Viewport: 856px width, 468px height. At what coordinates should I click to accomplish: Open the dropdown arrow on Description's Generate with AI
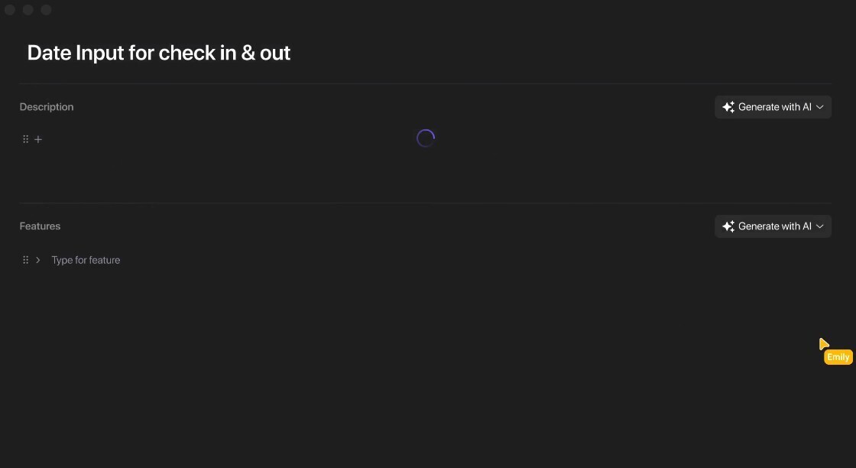click(x=820, y=107)
